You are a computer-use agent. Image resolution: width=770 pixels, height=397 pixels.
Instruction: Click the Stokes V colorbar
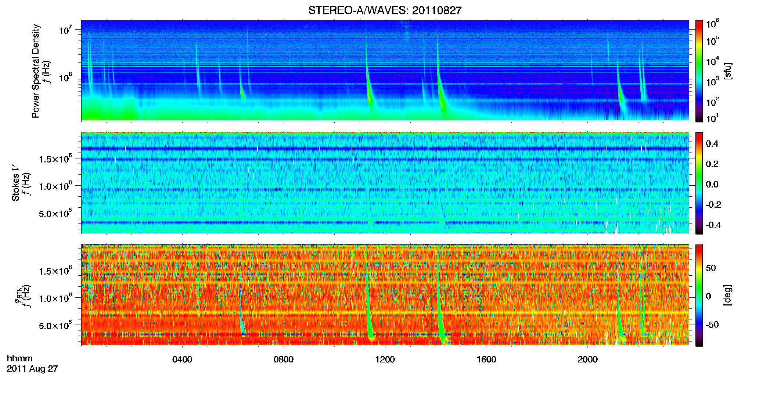pyautogui.click(x=699, y=183)
